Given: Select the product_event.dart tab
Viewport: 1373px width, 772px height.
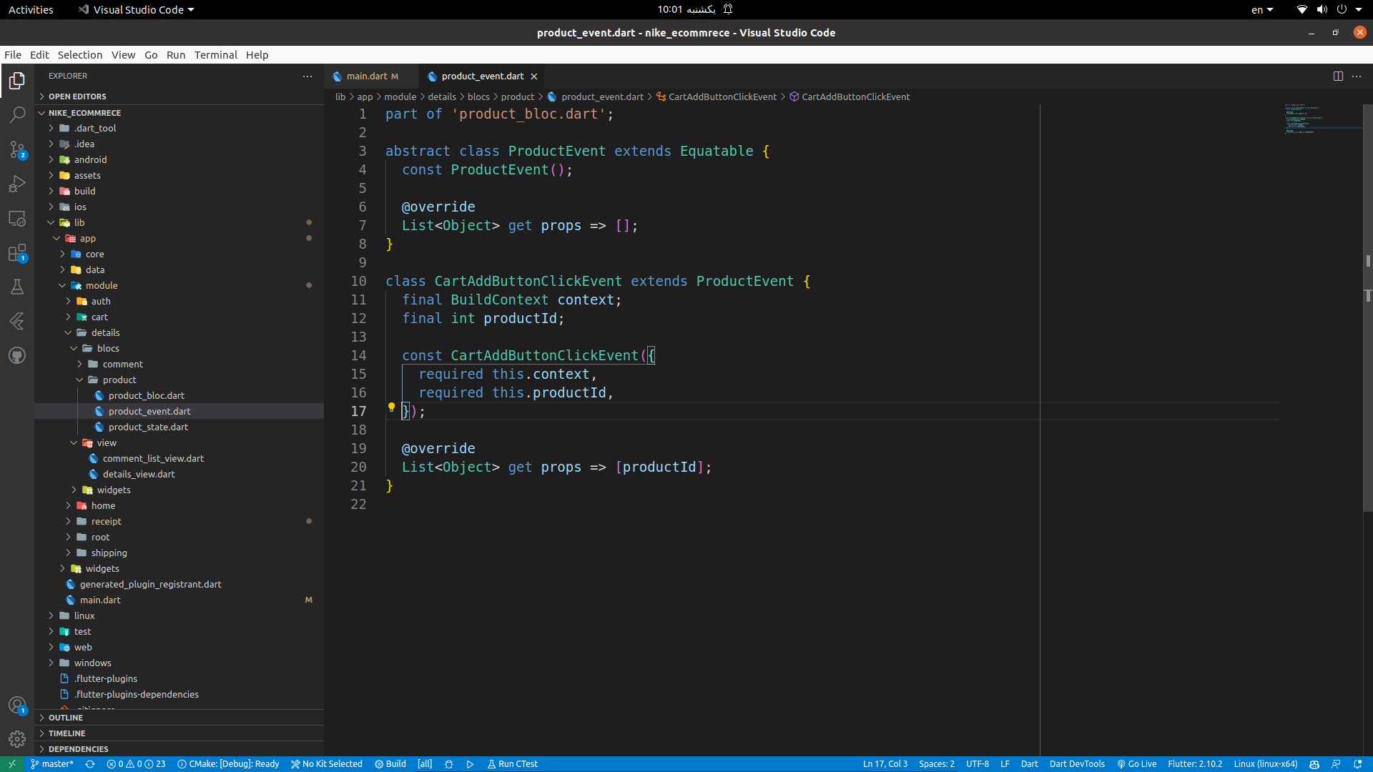Looking at the screenshot, I should click(482, 76).
